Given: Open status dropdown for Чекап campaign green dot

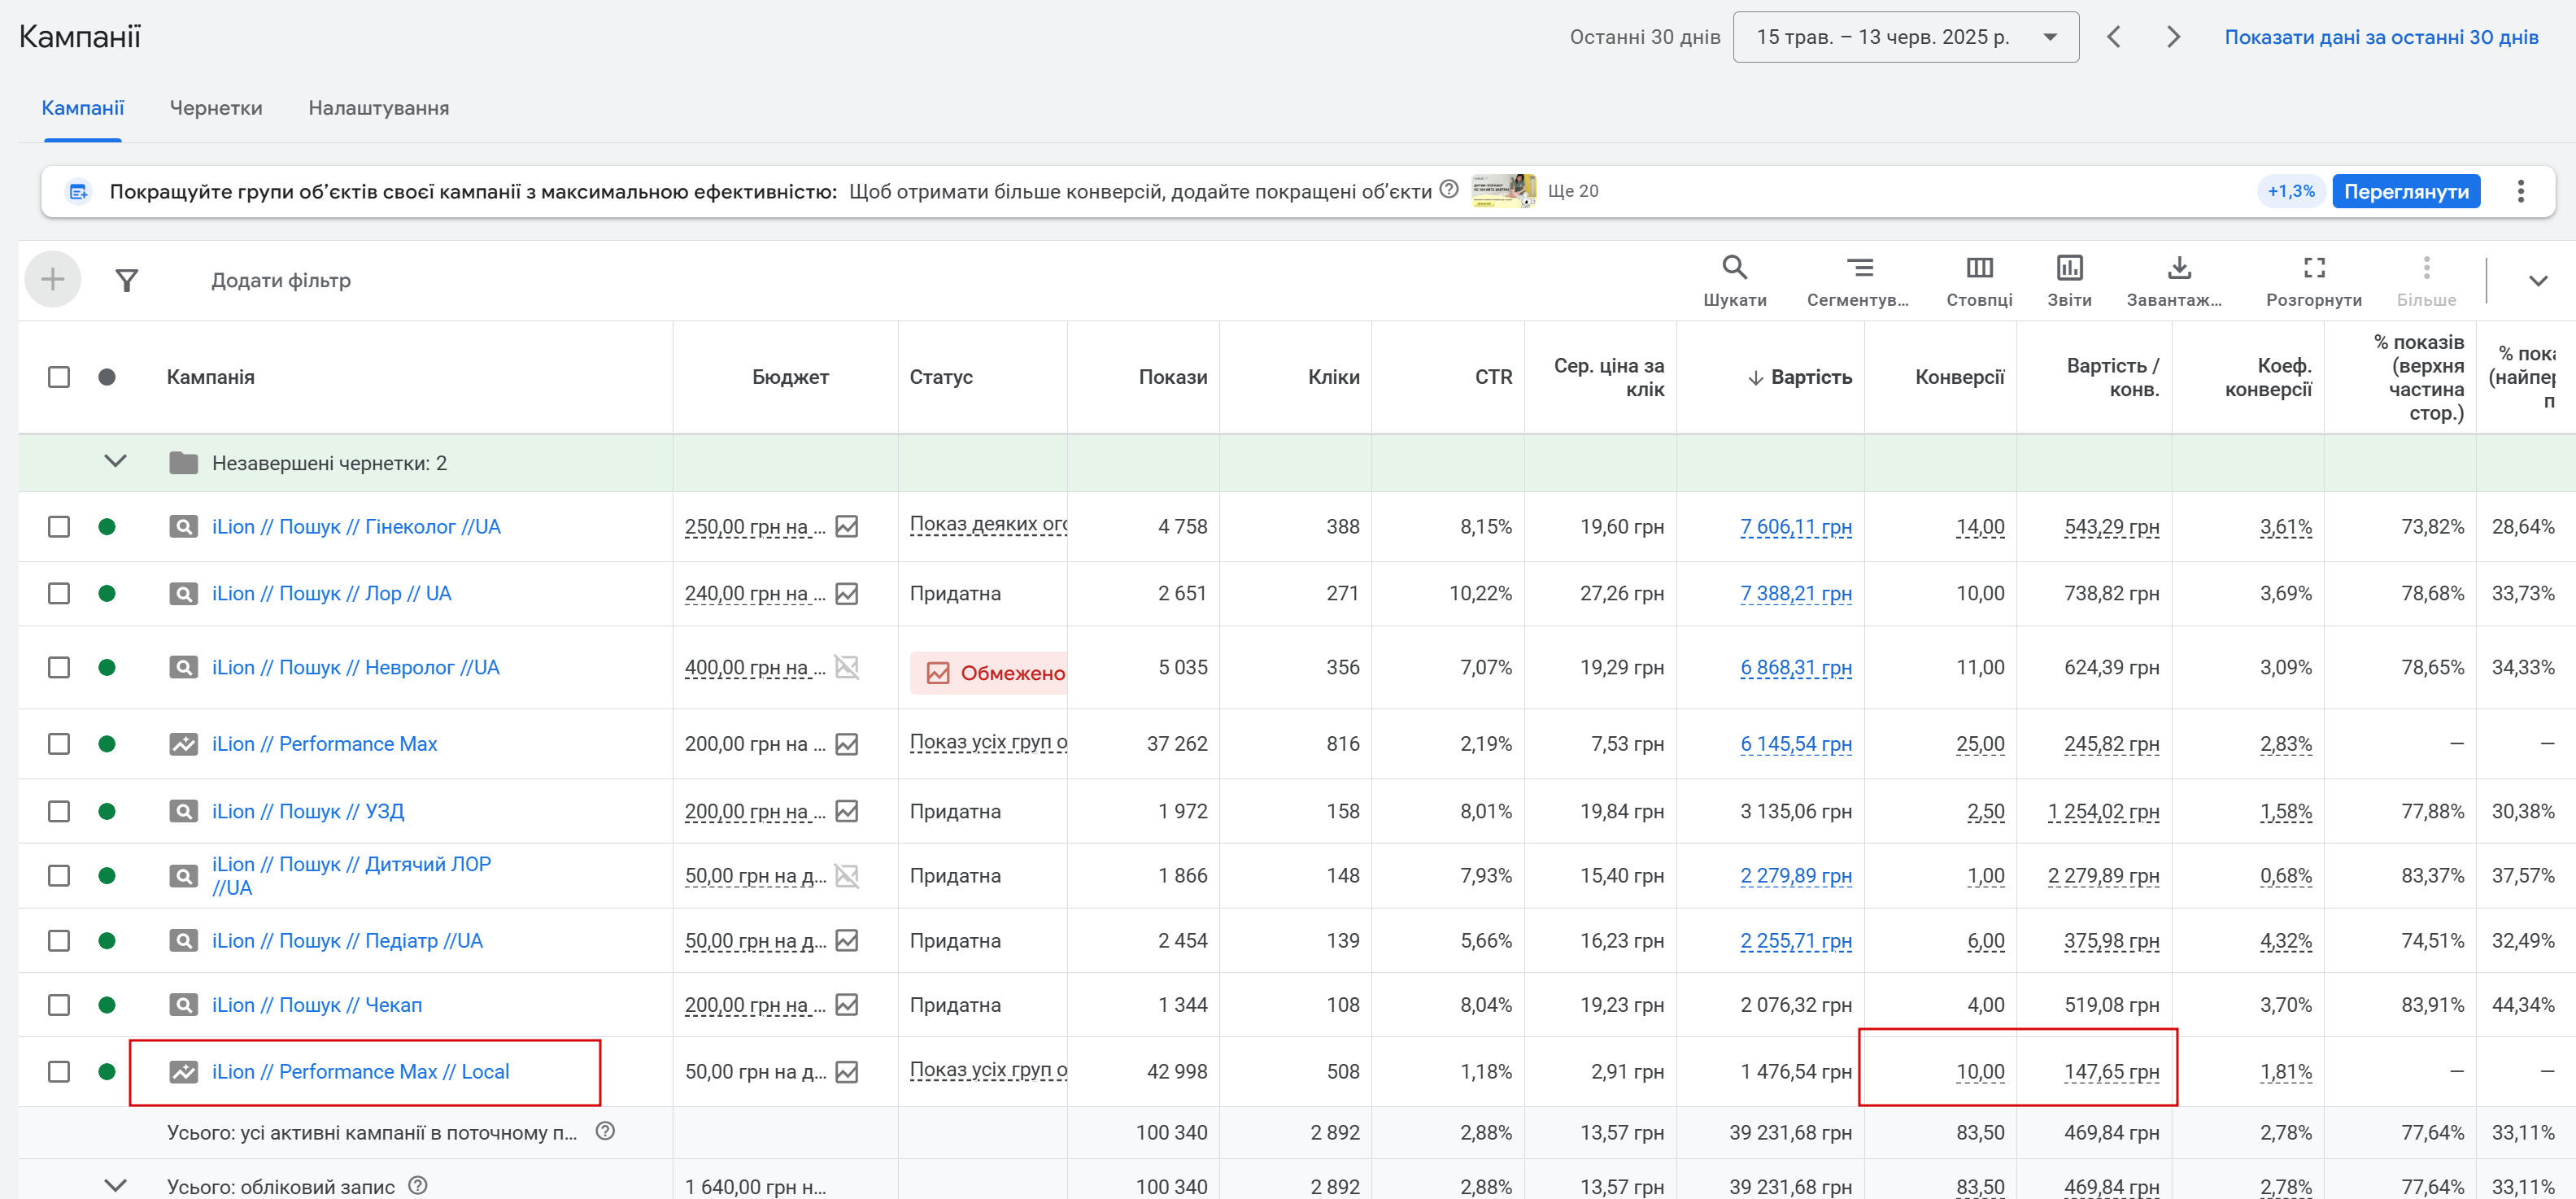Looking at the screenshot, I should click(107, 1004).
